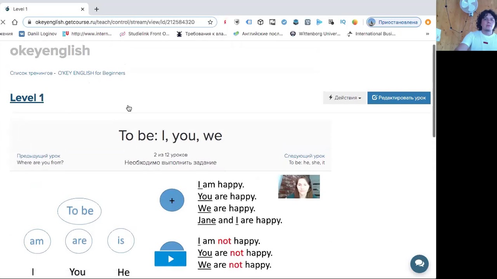Open the Level 1 heading link
The height and width of the screenshot is (279, 497).
(x=27, y=98)
